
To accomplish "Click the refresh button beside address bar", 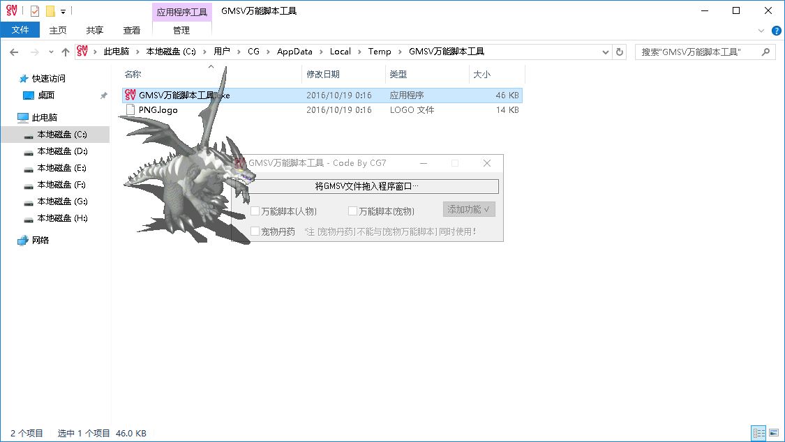I will point(620,52).
